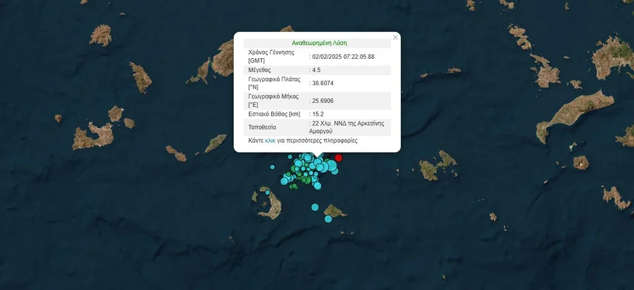Screen dimensions: 634x290
Task: Click the magnitude value 4.5
Action: (x=317, y=69)
